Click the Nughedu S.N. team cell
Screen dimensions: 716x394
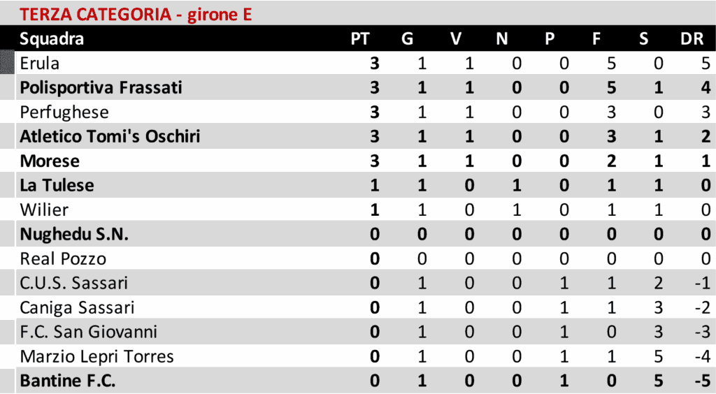coord(74,235)
